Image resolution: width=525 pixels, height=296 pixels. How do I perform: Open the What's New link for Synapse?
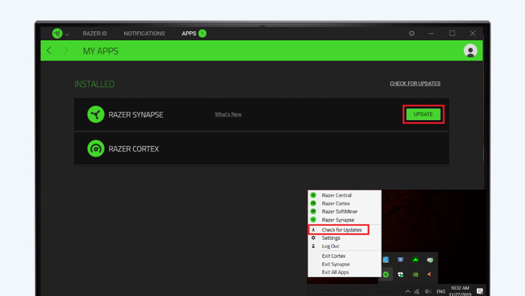(228, 115)
